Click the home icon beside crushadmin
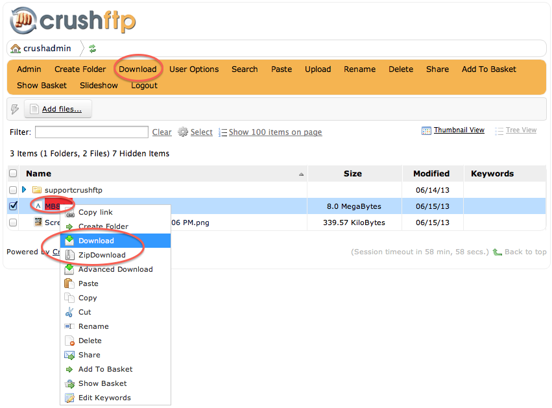This screenshot has width=552, height=408. click(16, 49)
